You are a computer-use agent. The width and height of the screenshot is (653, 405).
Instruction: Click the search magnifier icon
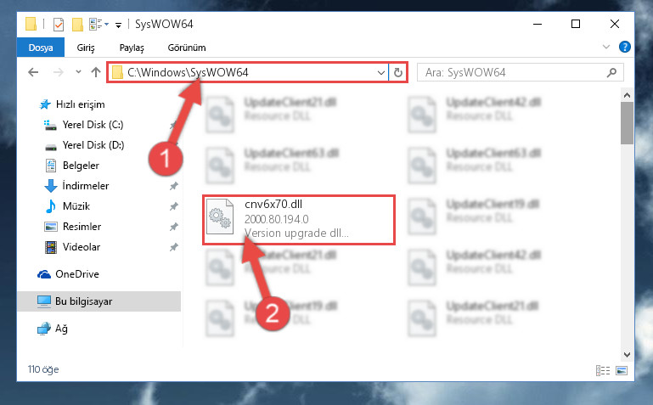pos(611,72)
